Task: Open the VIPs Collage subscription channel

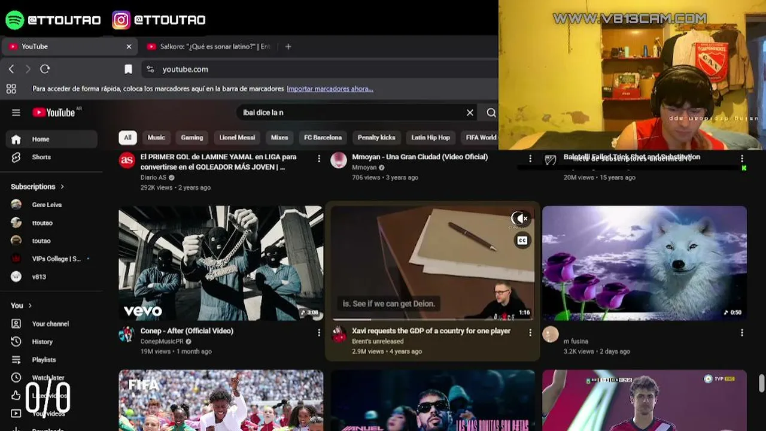Action: click(51, 259)
